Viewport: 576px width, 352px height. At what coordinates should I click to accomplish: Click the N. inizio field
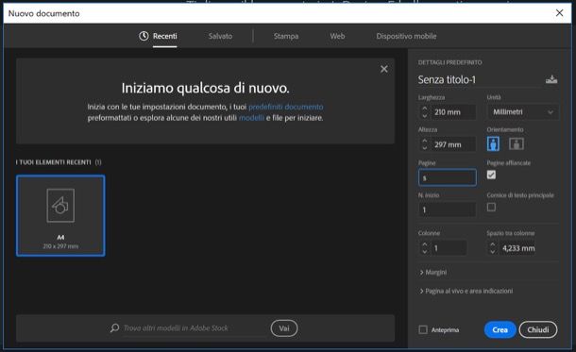447,210
